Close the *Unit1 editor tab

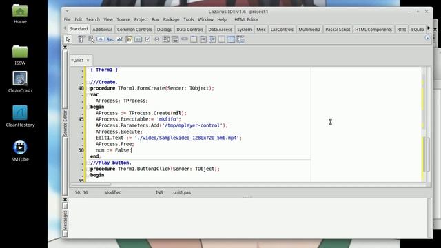click(88, 61)
